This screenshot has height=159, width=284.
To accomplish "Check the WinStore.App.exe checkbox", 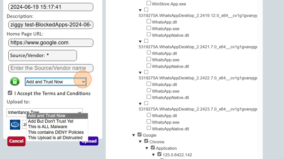I will (x=148, y=3).
